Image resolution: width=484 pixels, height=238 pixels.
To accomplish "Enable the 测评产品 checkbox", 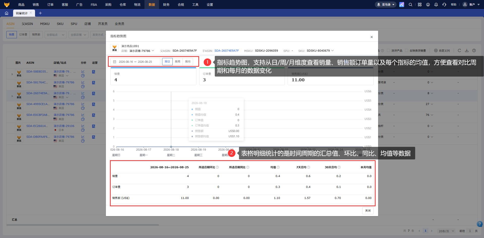I will 388,50.
